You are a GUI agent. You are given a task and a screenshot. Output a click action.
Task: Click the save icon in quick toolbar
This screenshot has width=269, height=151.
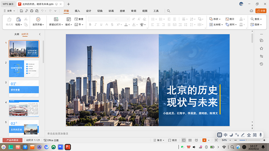tap(21, 11)
